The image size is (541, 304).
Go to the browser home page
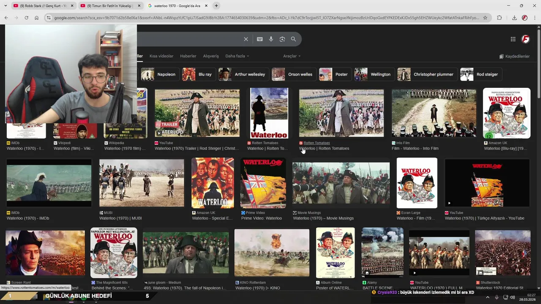(x=37, y=18)
